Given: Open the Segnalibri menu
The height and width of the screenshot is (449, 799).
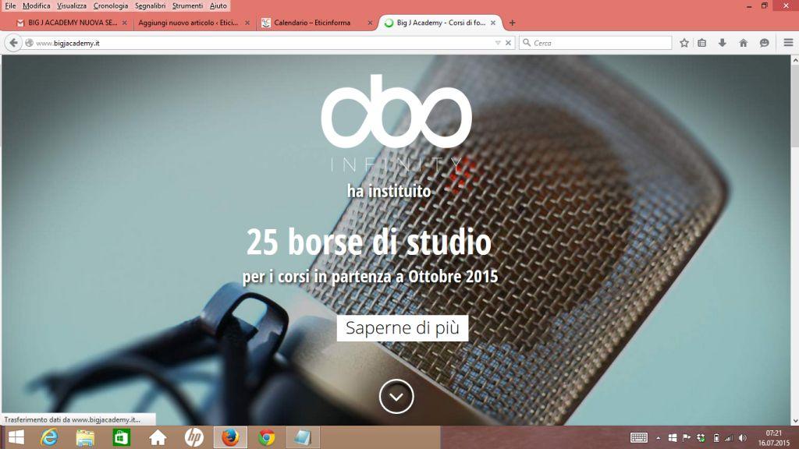Looking at the screenshot, I should (150, 5).
